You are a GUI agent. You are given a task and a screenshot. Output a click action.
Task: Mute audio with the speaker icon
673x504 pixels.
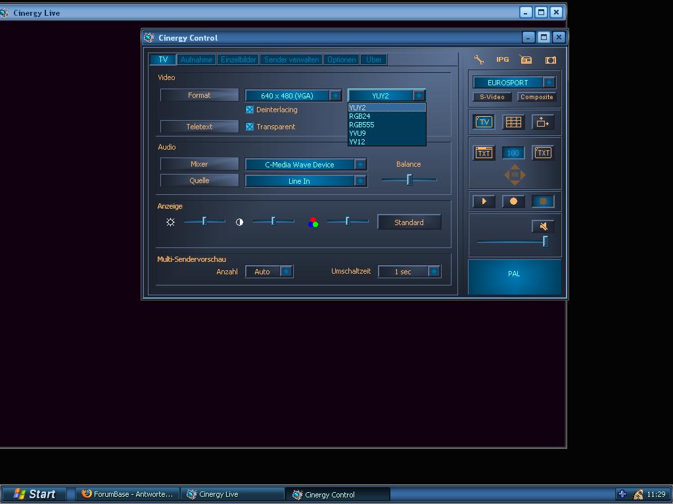tap(543, 226)
